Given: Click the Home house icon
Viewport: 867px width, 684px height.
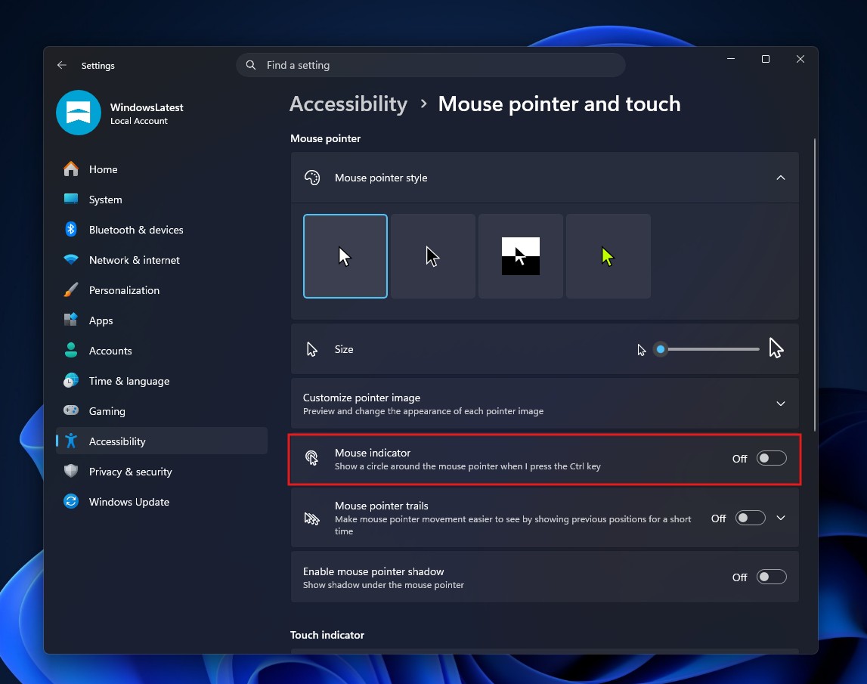Looking at the screenshot, I should (x=71, y=169).
